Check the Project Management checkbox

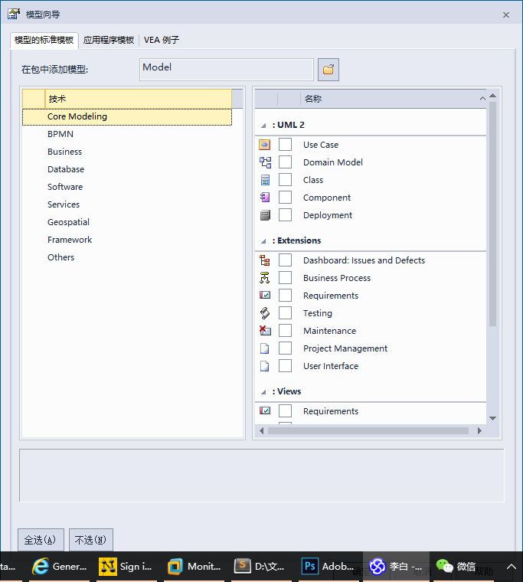tap(285, 348)
